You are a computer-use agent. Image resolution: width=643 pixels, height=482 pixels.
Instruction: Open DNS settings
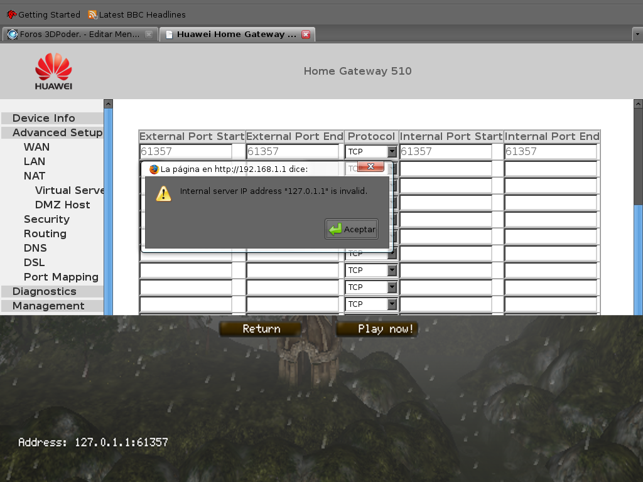(x=35, y=248)
